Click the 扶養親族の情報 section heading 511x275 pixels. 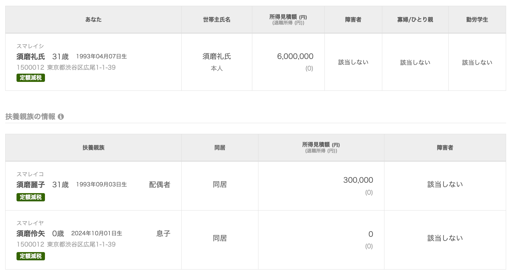30,117
